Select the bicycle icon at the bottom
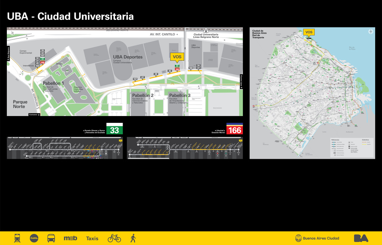Screen dimensions: 382x245 point(115,238)
